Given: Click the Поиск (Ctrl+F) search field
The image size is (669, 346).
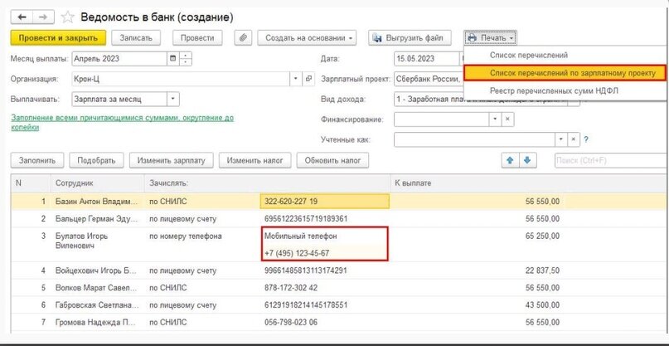Looking at the screenshot, I should point(611,161).
